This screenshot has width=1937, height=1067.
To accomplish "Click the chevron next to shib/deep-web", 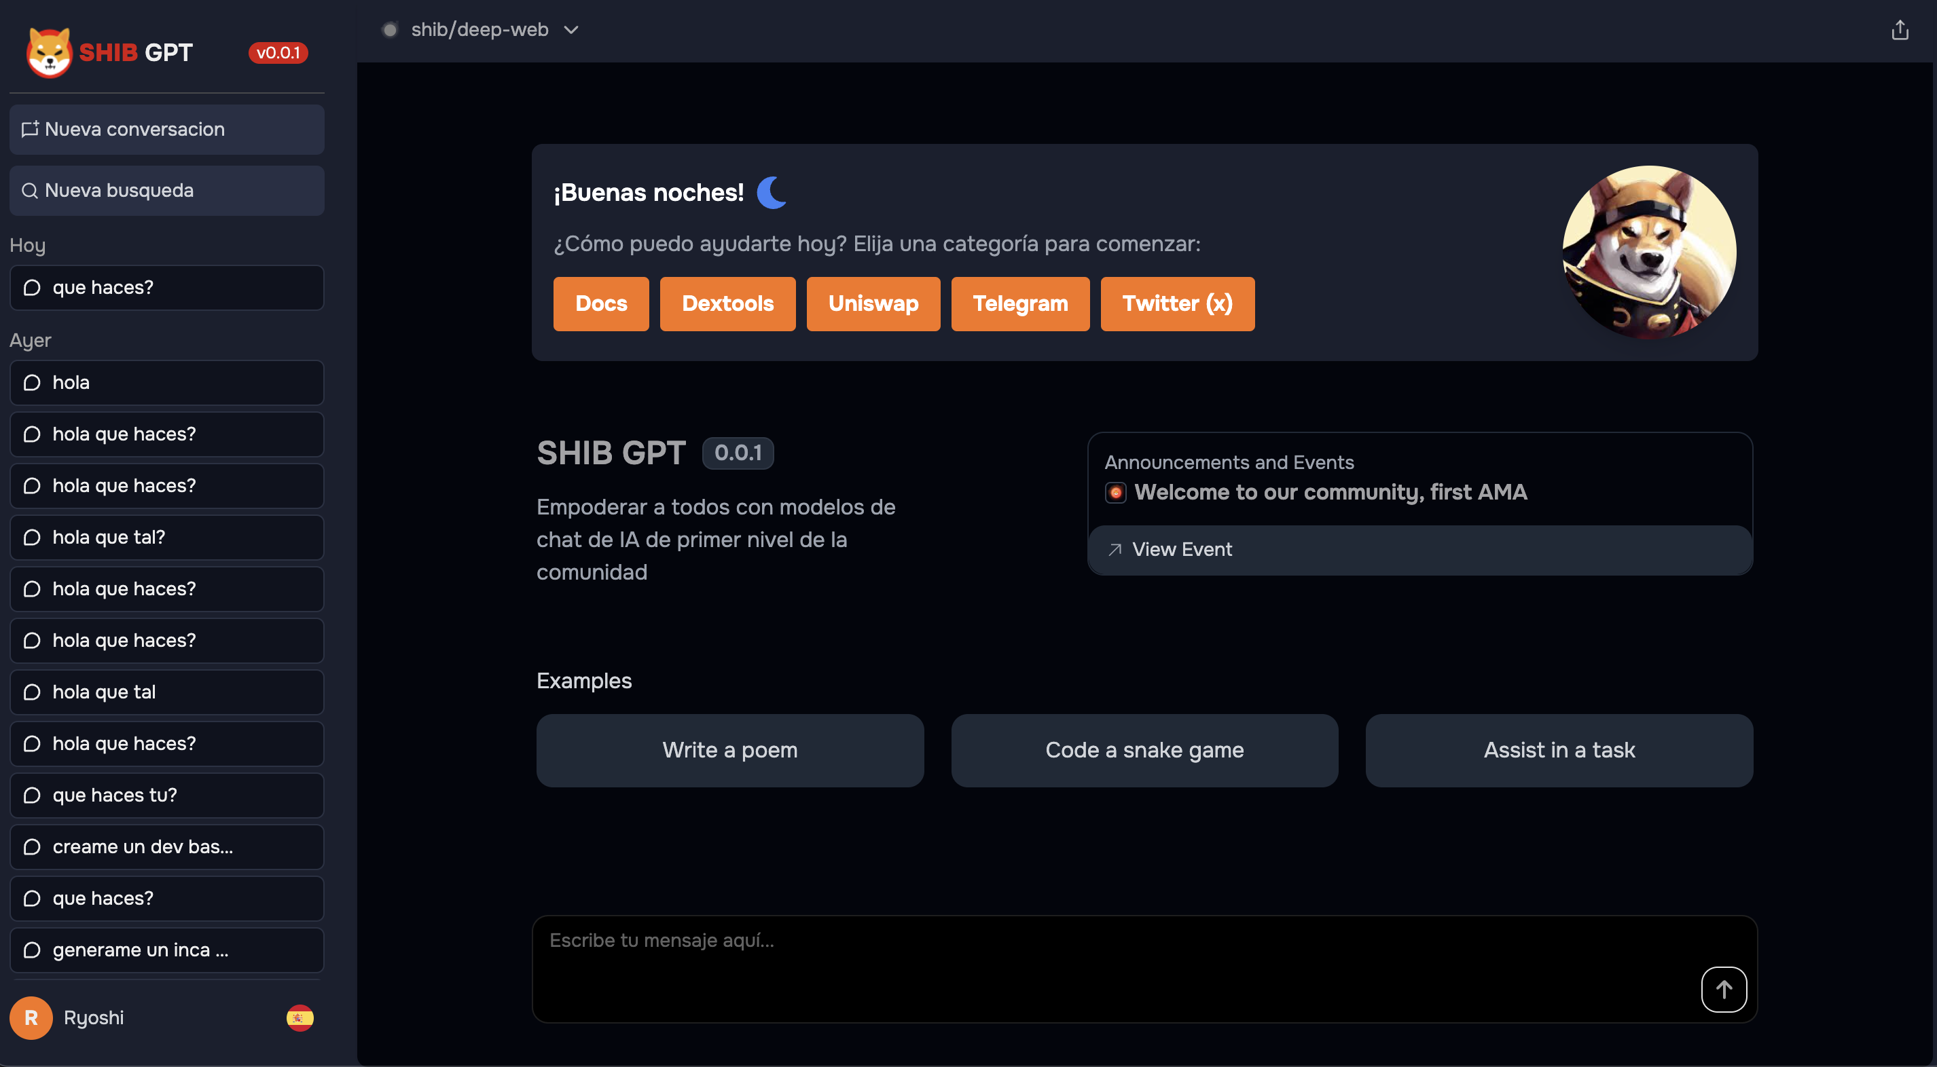I will [x=571, y=30].
